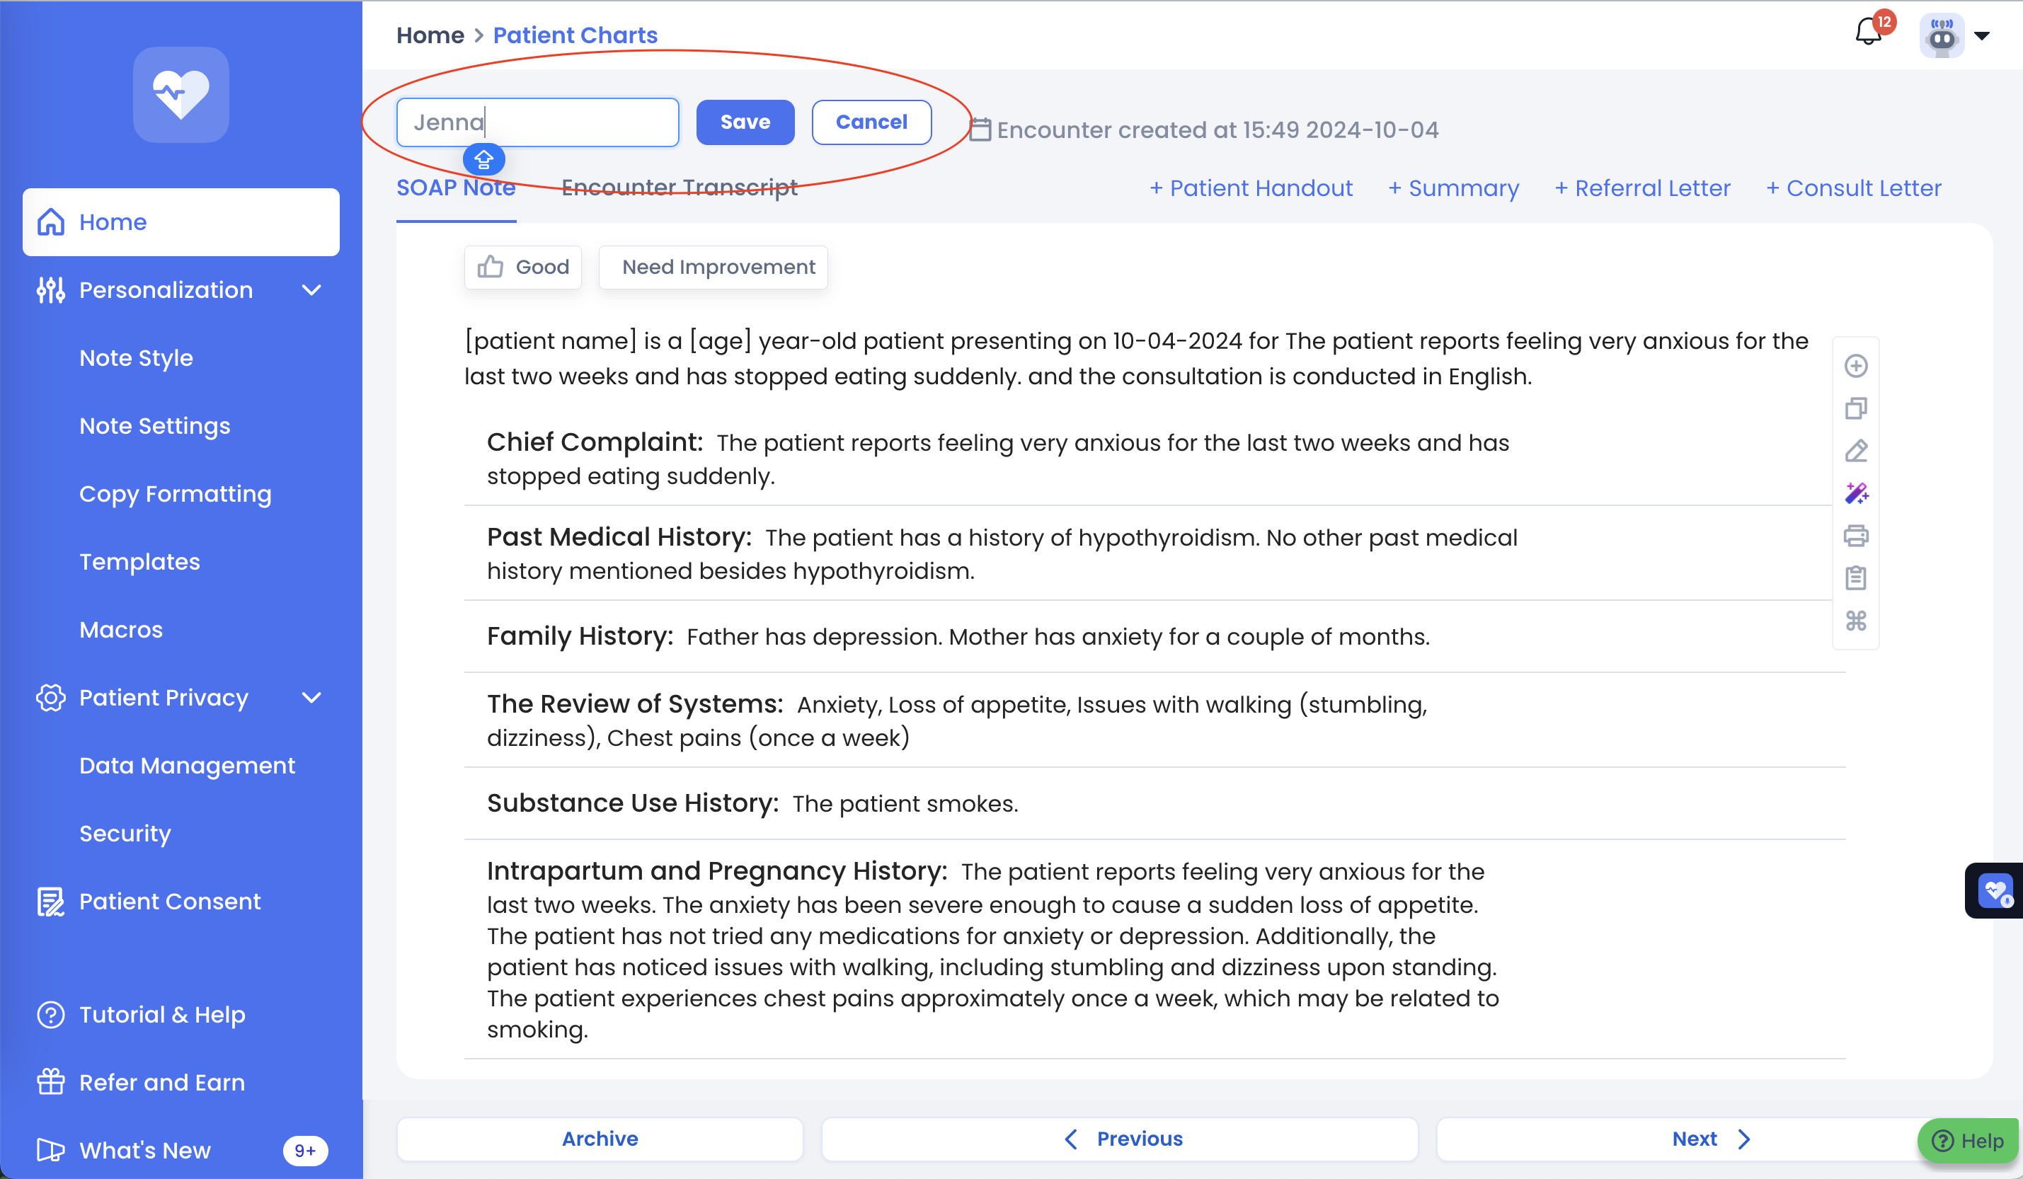This screenshot has height=1179, width=2023.
Task: Collapse the Personalization sidebar section
Action: (x=311, y=291)
